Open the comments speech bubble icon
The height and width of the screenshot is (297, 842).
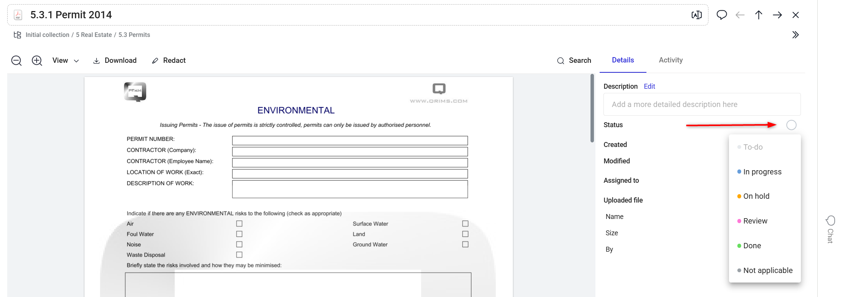point(721,15)
